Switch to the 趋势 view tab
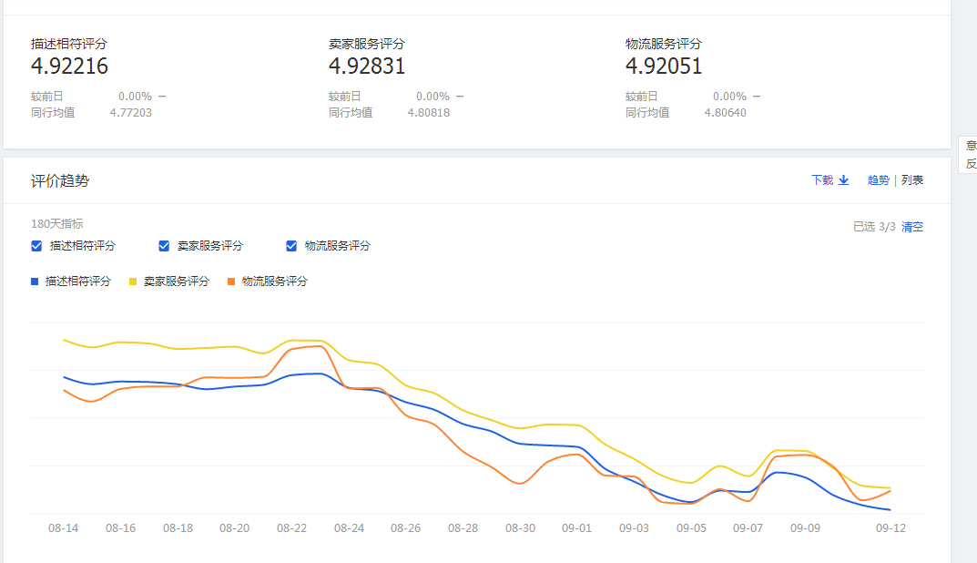 (878, 180)
